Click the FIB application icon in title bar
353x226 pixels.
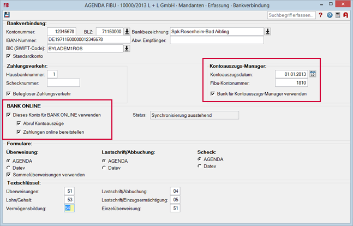point(6,4)
